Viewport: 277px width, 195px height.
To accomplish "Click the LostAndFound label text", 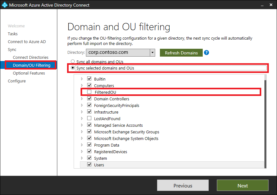I will (x=107, y=119).
